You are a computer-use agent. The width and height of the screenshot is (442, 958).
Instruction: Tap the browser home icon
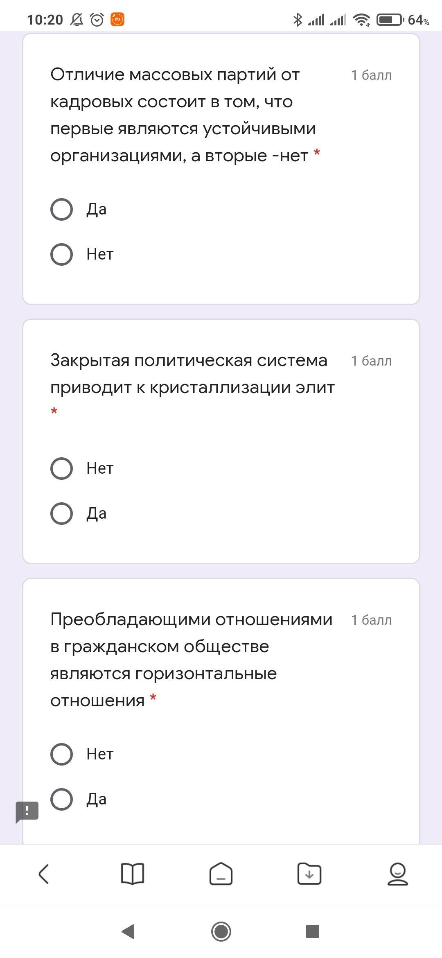(x=221, y=874)
